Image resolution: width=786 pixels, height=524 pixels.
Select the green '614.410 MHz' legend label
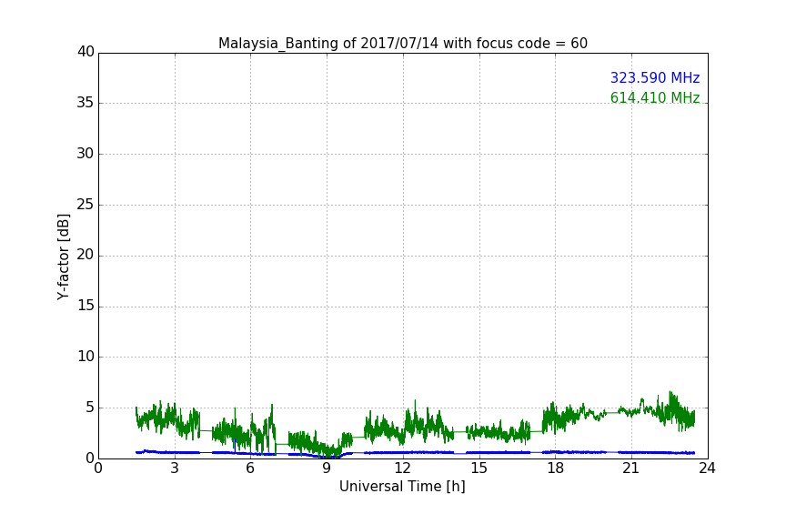point(655,97)
